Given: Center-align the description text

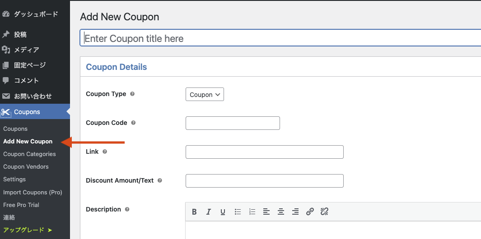Looking at the screenshot, I should coord(281,212).
